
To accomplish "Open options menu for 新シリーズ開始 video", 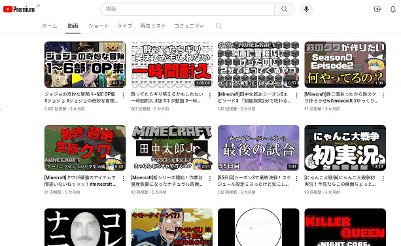I will point(210,179).
